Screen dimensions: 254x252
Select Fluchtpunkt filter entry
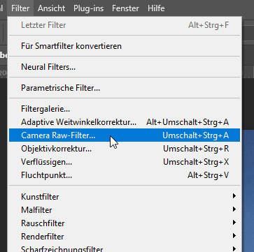pos(125,175)
